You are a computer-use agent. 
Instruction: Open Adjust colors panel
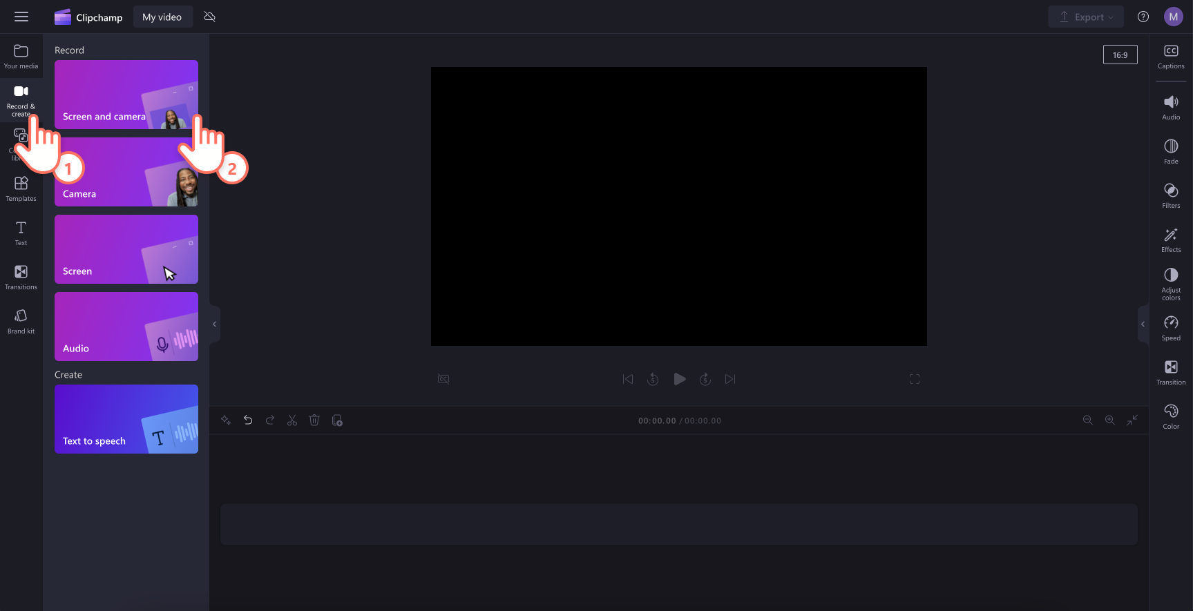1171,284
